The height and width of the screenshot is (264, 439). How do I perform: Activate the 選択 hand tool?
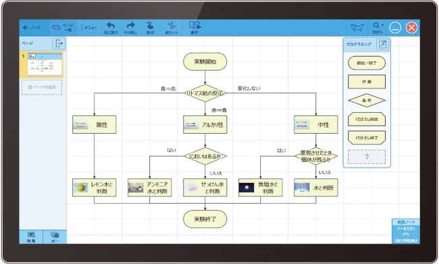[150, 28]
